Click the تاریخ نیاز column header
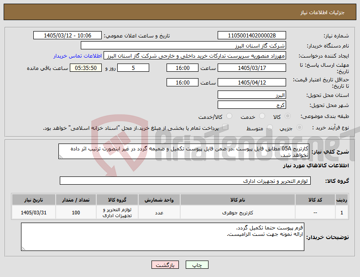Viewport: 360px width, 277px height. tap(33, 200)
